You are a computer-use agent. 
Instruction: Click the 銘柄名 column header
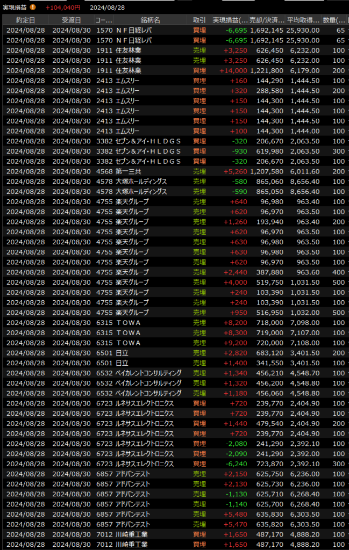149,20
